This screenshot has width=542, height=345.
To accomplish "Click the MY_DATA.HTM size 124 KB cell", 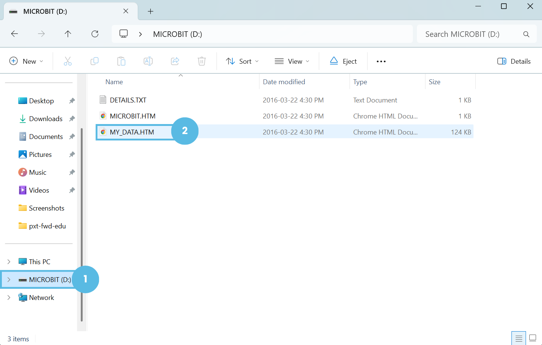I will pyautogui.click(x=461, y=132).
